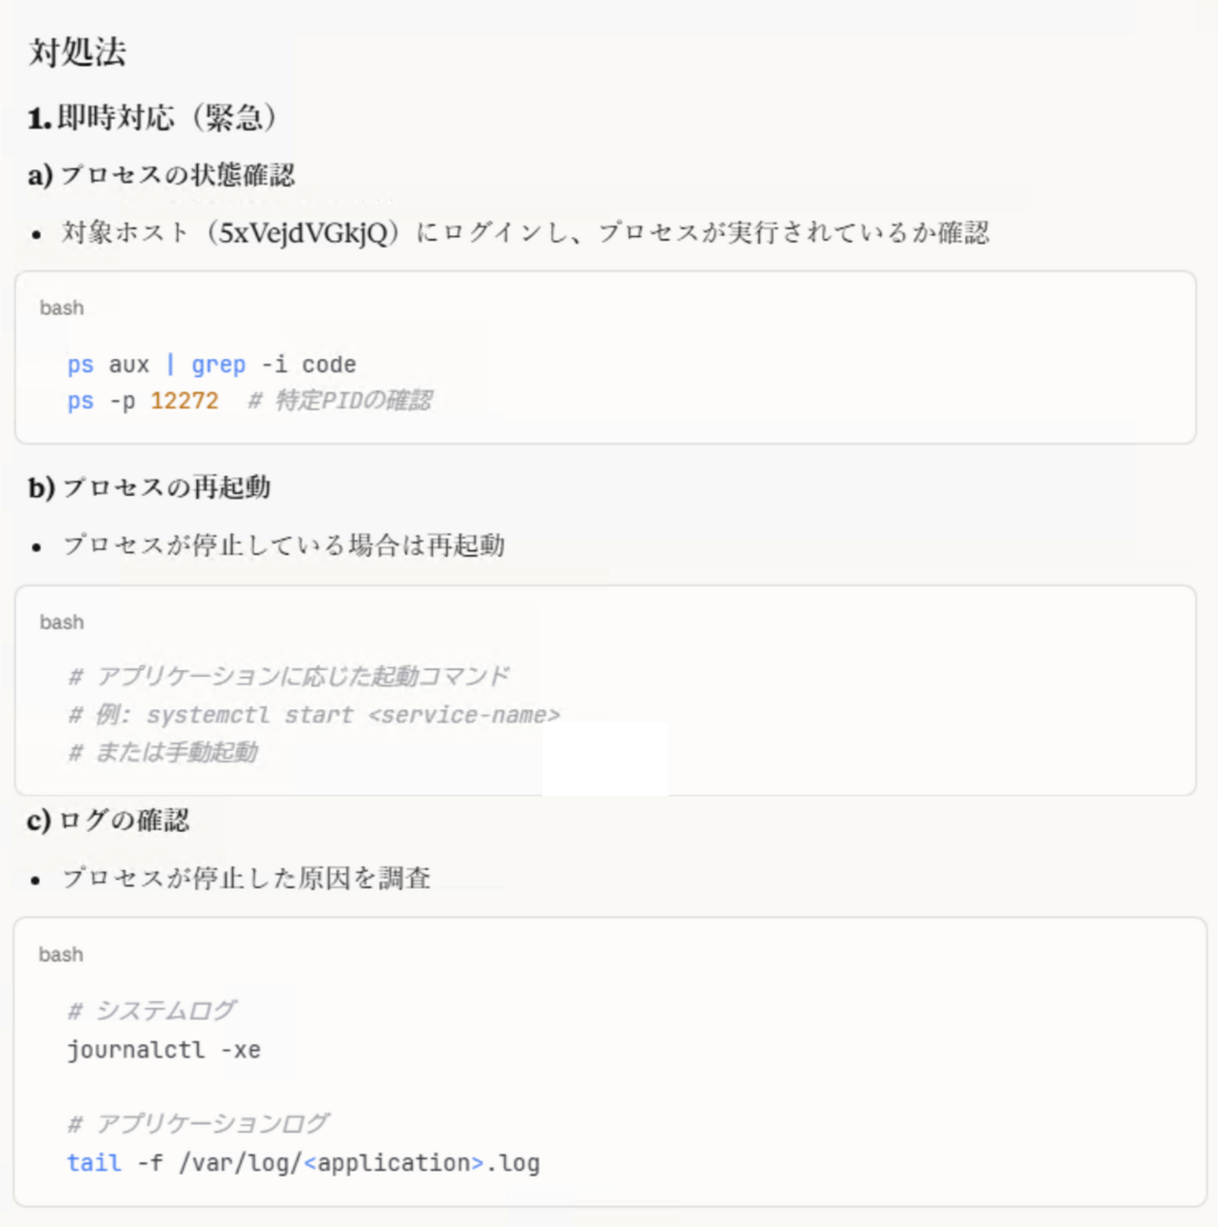Click the または手動起動 comment line
Viewport: 1218px width, 1227px height.
tap(164, 753)
